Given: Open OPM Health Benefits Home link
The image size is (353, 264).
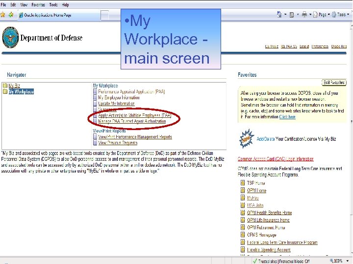Looking at the screenshot, I should pos(269,213).
